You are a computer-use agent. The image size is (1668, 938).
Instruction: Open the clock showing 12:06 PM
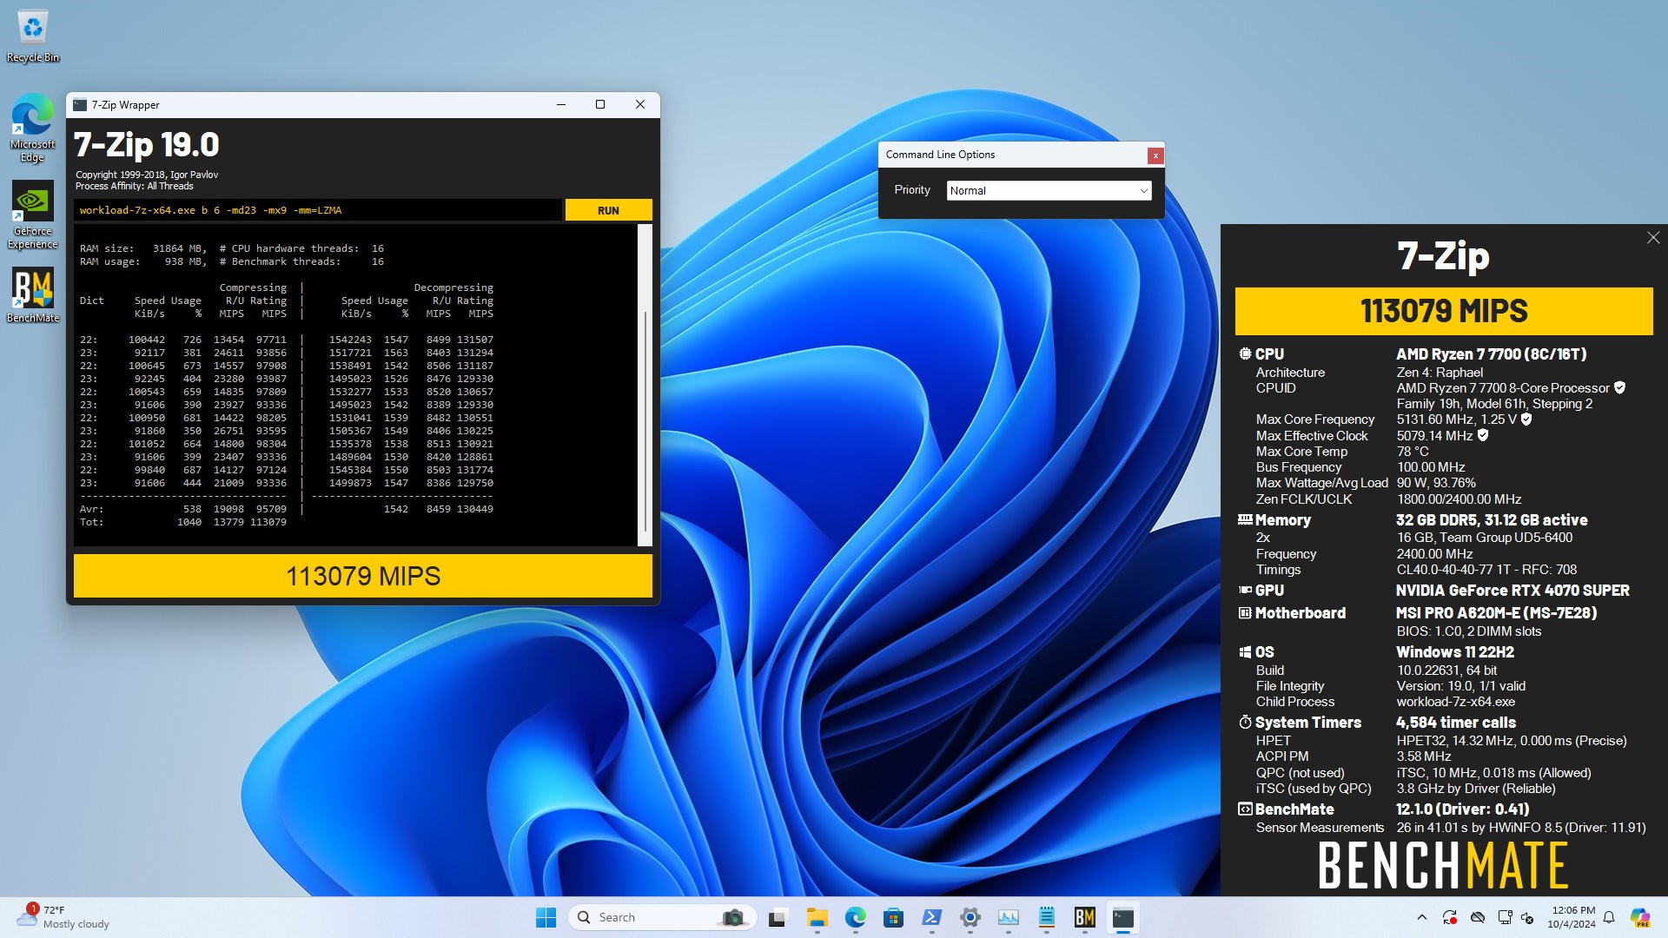point(1571,917)
